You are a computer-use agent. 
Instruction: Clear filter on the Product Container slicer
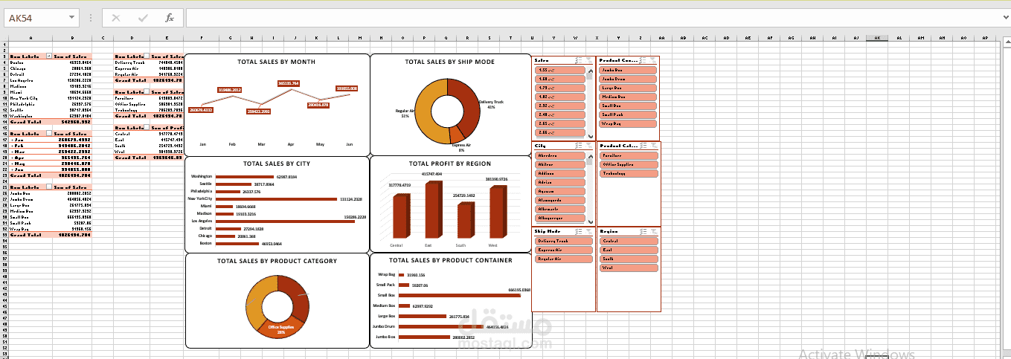click(652, 60)
